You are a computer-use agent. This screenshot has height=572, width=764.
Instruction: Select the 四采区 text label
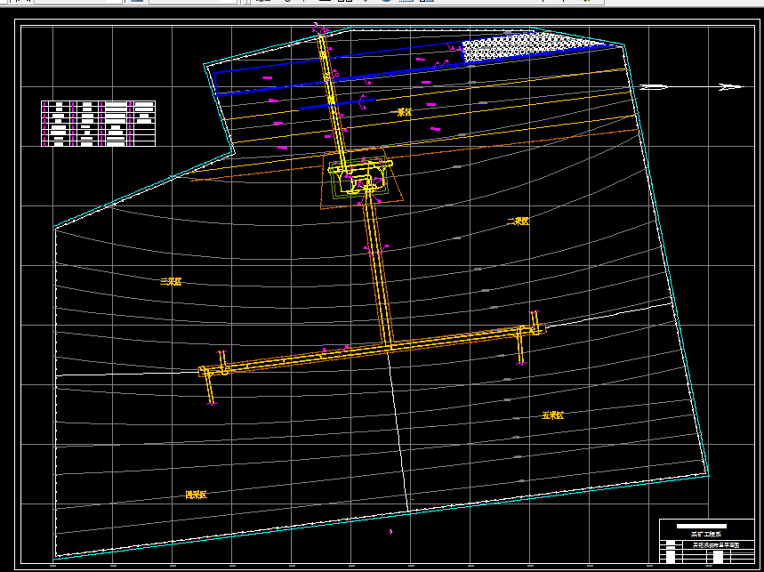(x=196, y=495)
